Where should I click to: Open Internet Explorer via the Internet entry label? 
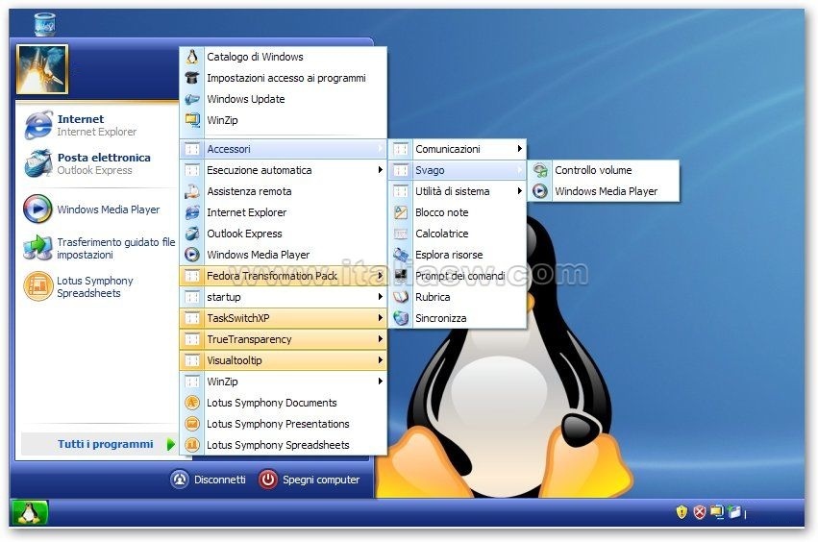pyautogui.click(x=81, y=119)
